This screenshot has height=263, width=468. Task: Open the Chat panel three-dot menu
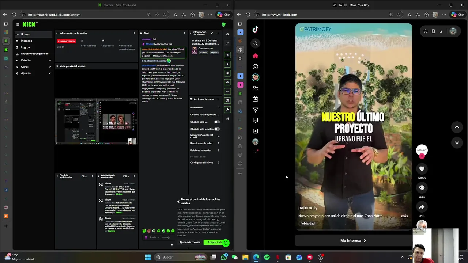[x=184, y=33]
